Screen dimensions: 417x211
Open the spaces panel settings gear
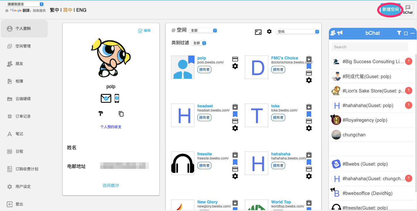[x=269, y=32]
